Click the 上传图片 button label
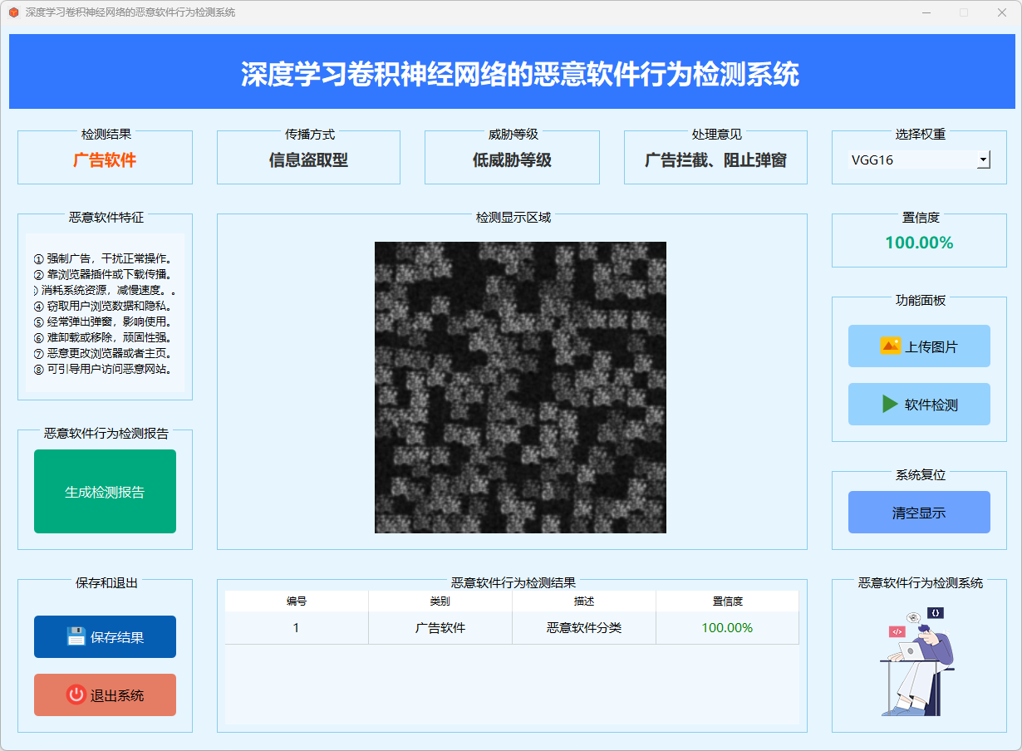The height and width of the screenshot is (751, 1022). [x=931, y=347]
